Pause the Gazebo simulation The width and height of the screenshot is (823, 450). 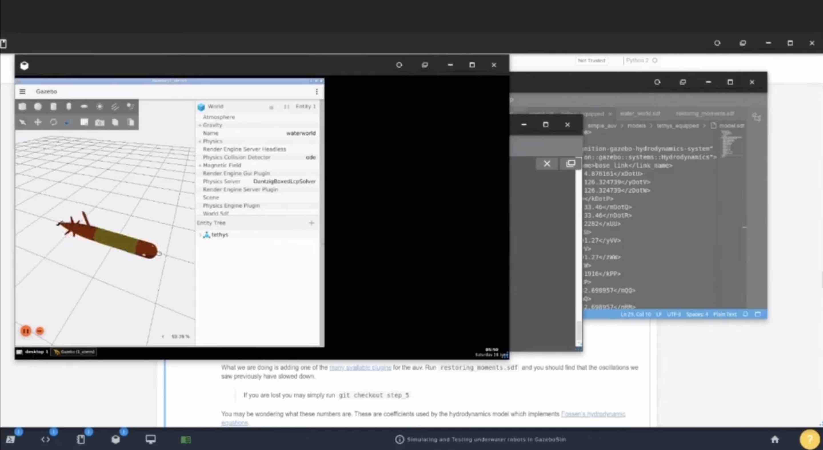(x=26, y=331)
